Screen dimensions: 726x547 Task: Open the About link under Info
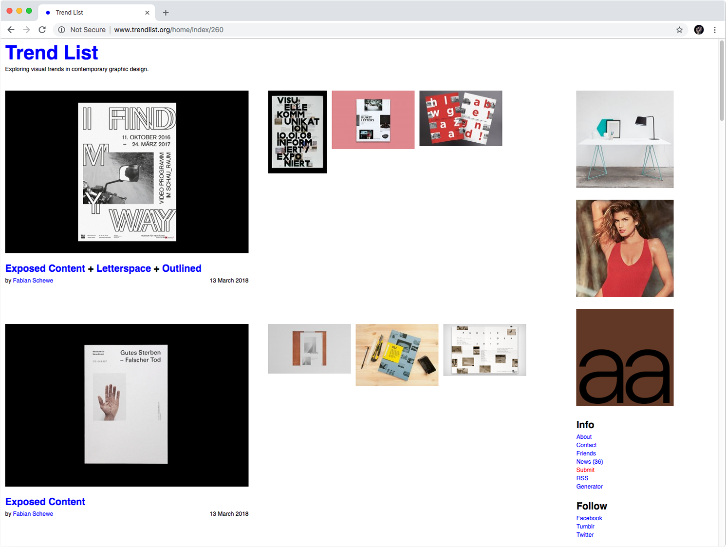(584, 437)
